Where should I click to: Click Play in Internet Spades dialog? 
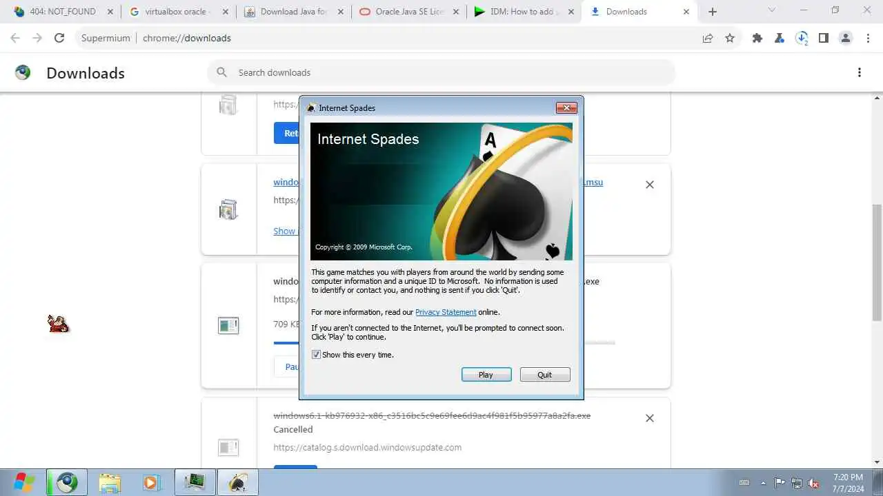[x=486, y=375]
